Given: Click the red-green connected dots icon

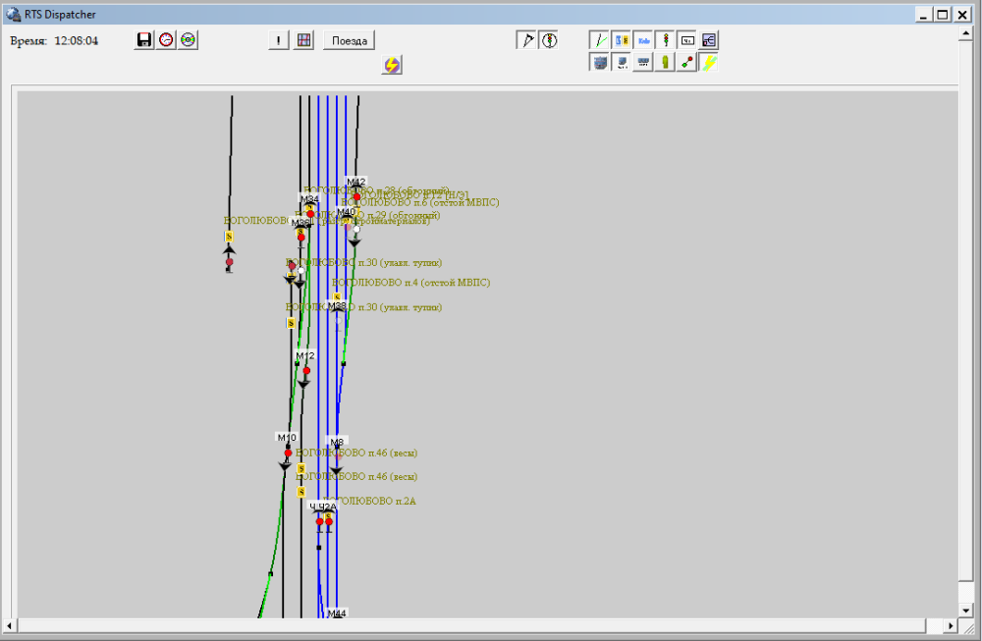Looking at the screenshot, I should click(686, 62).
